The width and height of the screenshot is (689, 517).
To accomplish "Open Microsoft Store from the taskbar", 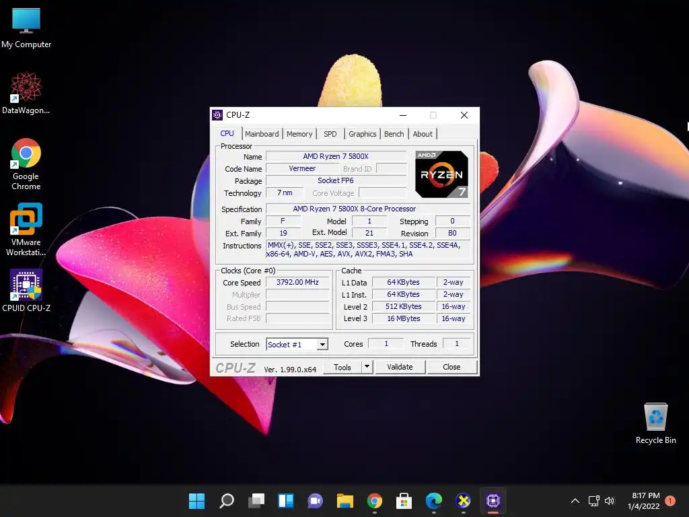I will [404, 501].
